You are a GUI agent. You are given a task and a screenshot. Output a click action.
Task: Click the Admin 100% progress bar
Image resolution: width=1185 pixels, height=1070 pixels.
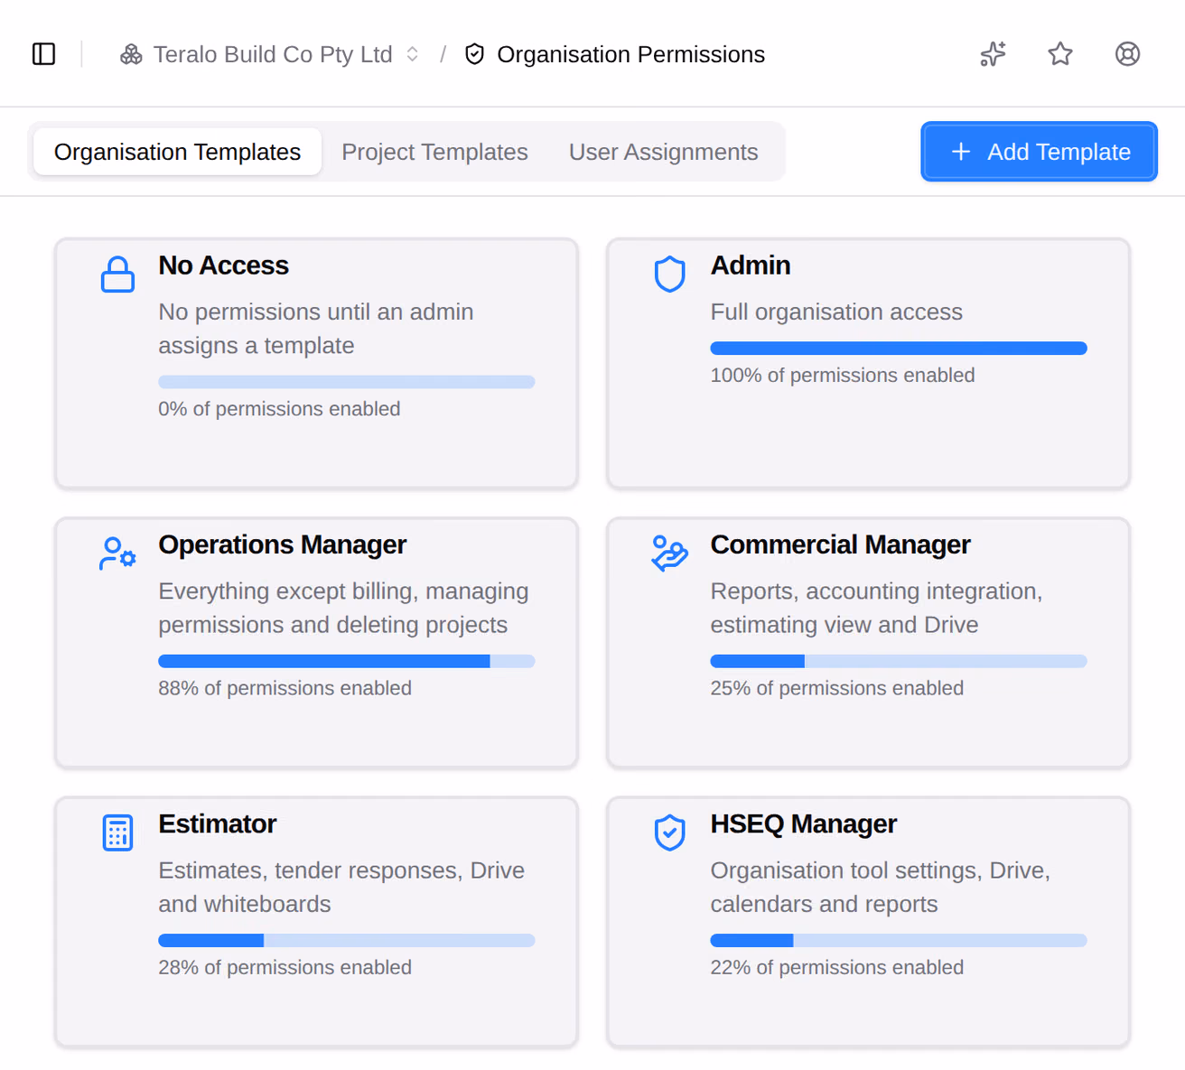pyautogui.click(x=898, y=349)
